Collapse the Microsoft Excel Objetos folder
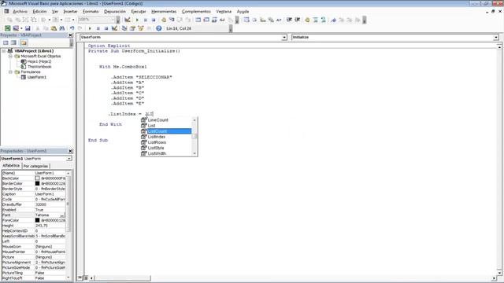 coord(10,56)
